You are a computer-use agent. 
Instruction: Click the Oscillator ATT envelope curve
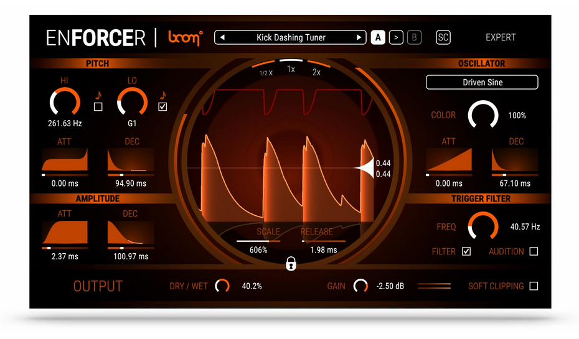[449, 159]
